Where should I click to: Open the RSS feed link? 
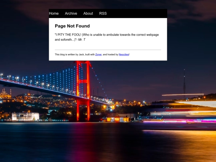point(103,14)
